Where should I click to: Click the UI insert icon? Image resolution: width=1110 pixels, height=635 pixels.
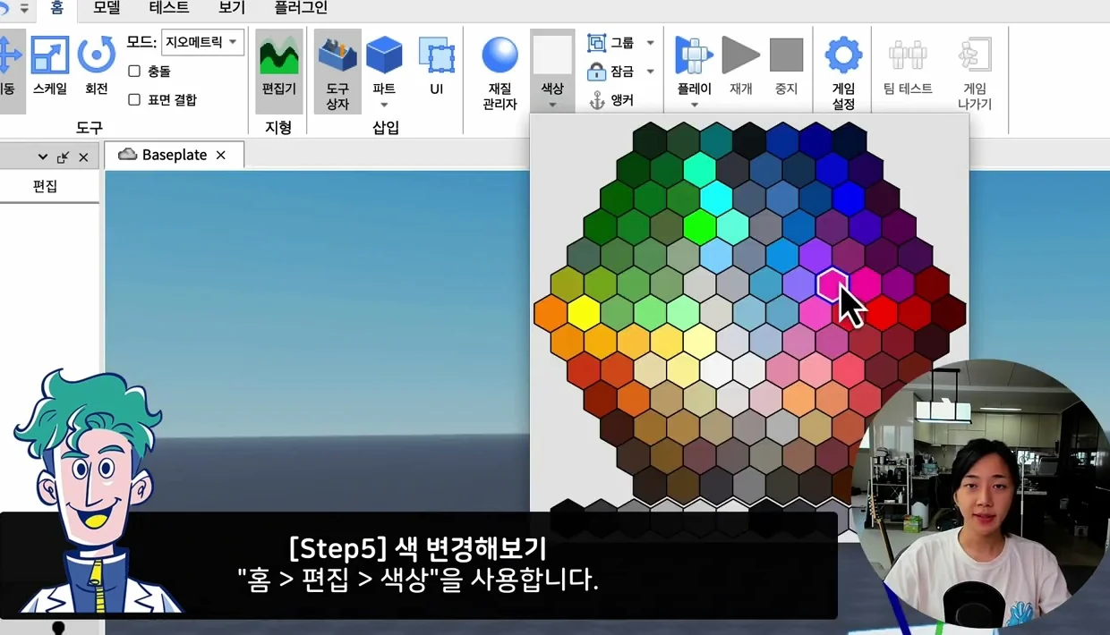pos(436,56)
